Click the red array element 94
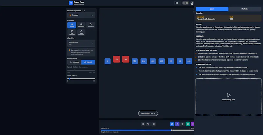Viewport: 263px width, 135px height. point(117,59)
